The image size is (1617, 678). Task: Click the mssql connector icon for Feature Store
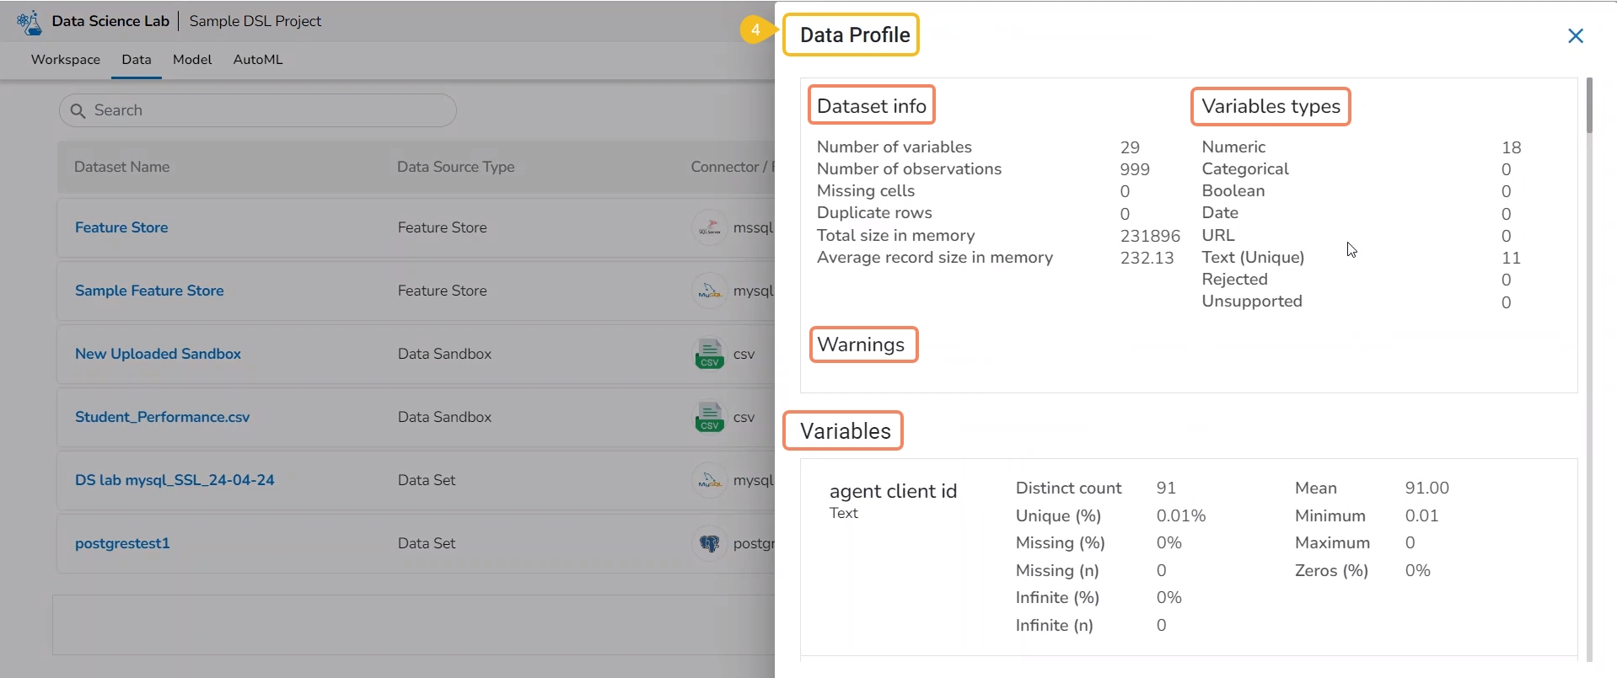(709, 227)
